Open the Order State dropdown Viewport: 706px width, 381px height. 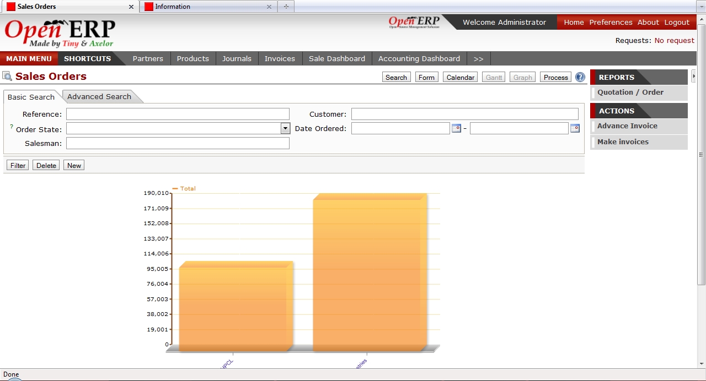point(285,128)
